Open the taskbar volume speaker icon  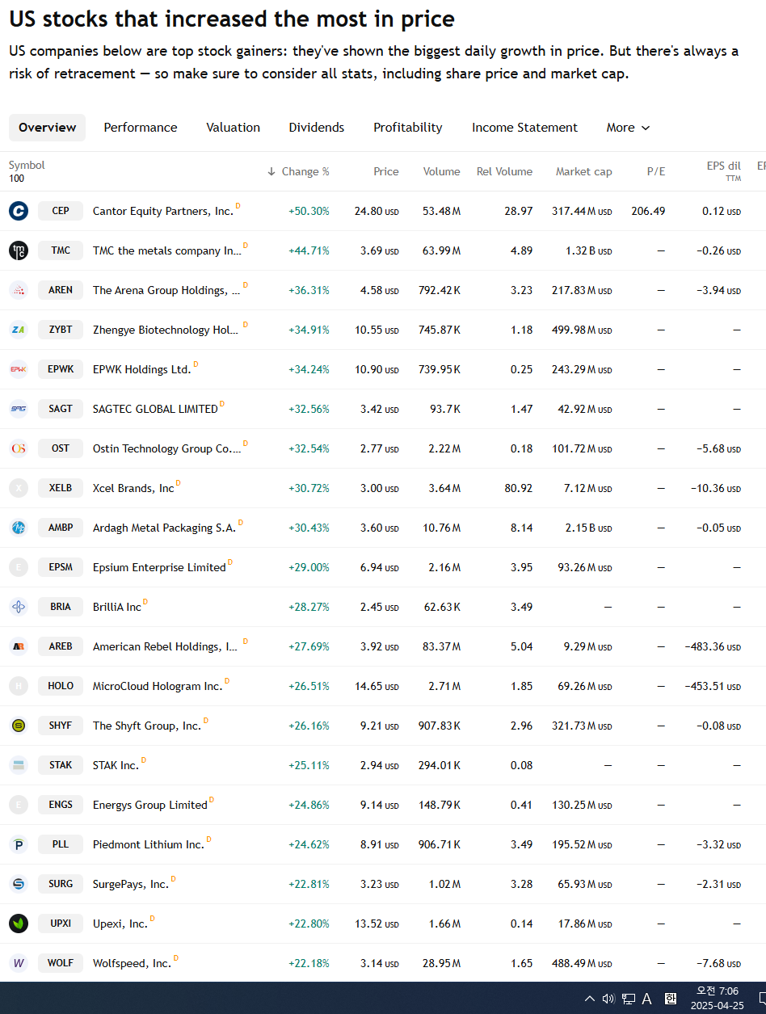(608, 999)
